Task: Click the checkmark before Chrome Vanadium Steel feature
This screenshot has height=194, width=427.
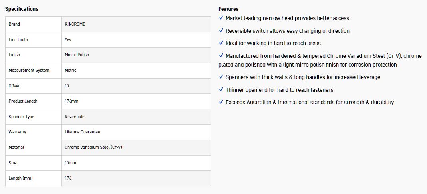Action: point(221,56)
